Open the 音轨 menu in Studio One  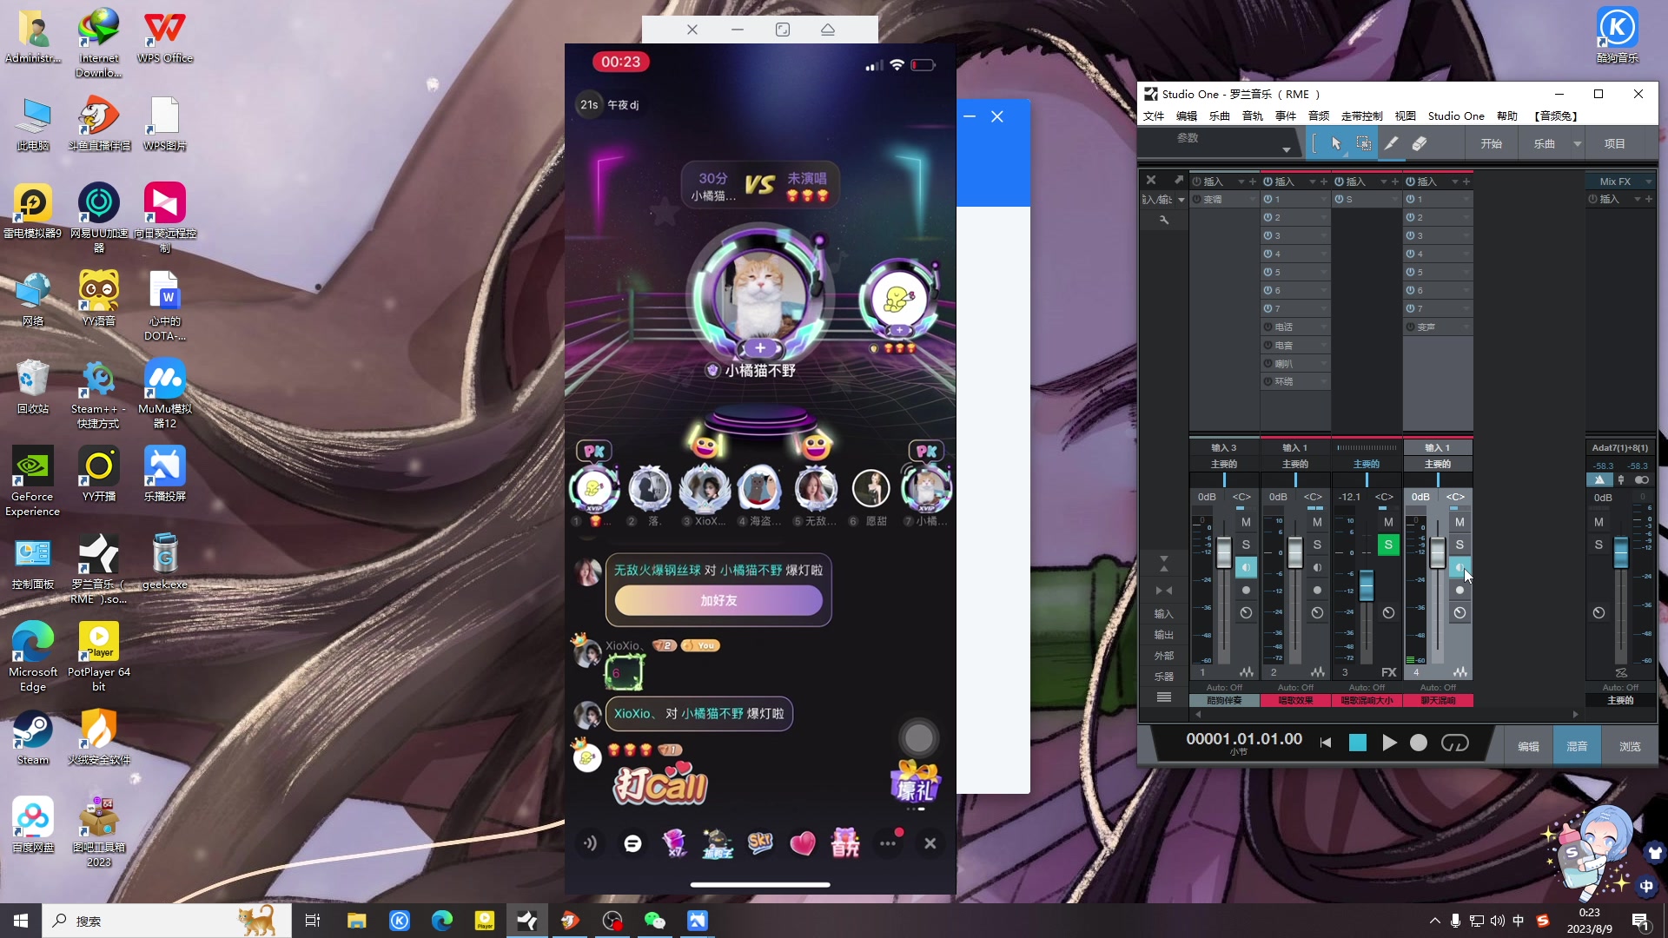[1253, 116]
